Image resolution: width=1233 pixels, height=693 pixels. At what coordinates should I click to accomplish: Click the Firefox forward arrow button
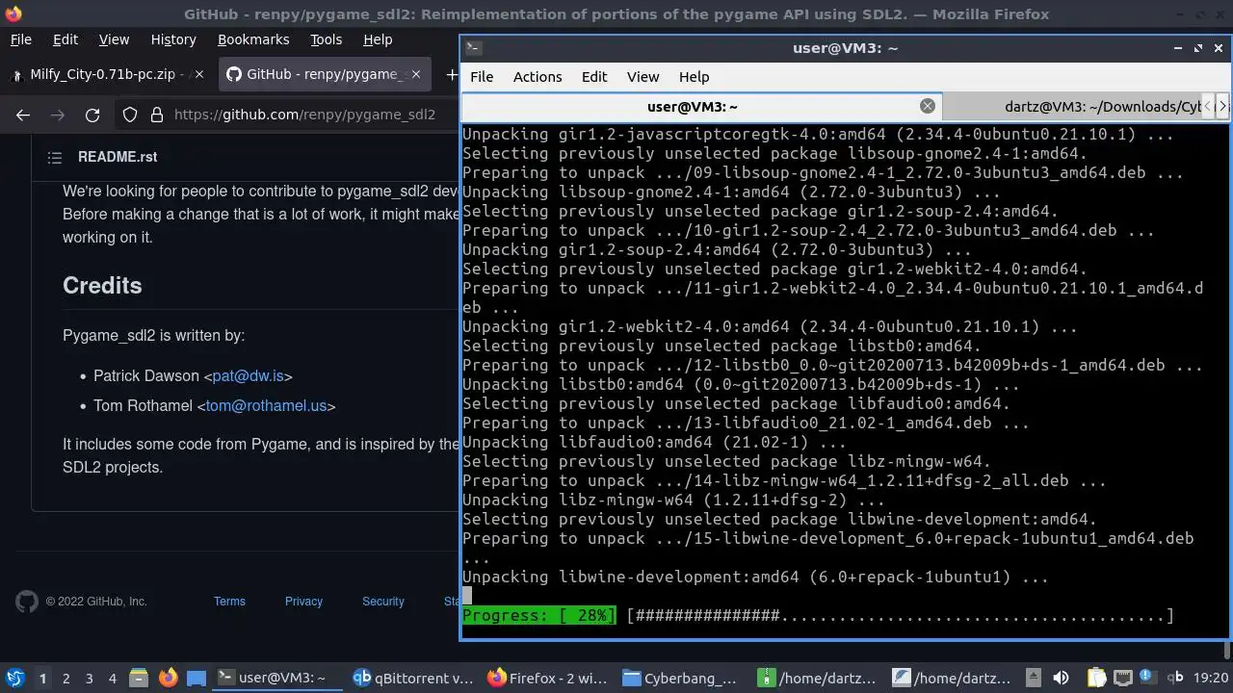[58, 115]
